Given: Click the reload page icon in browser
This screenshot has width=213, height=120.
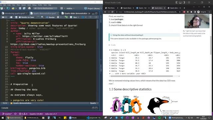Looking at the screenshot, I should click(x=112, y=12).
